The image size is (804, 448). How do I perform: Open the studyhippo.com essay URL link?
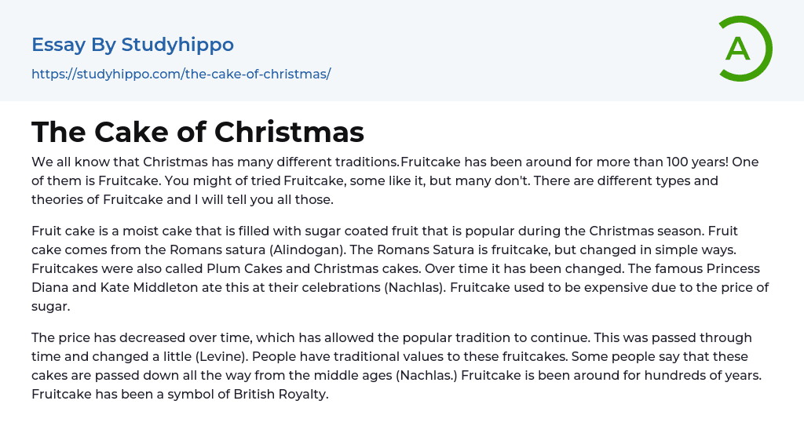click(181, 74)
